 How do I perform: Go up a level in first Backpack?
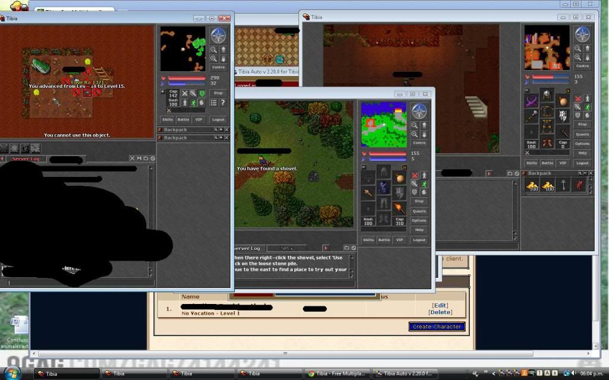(x=216, y=129)
